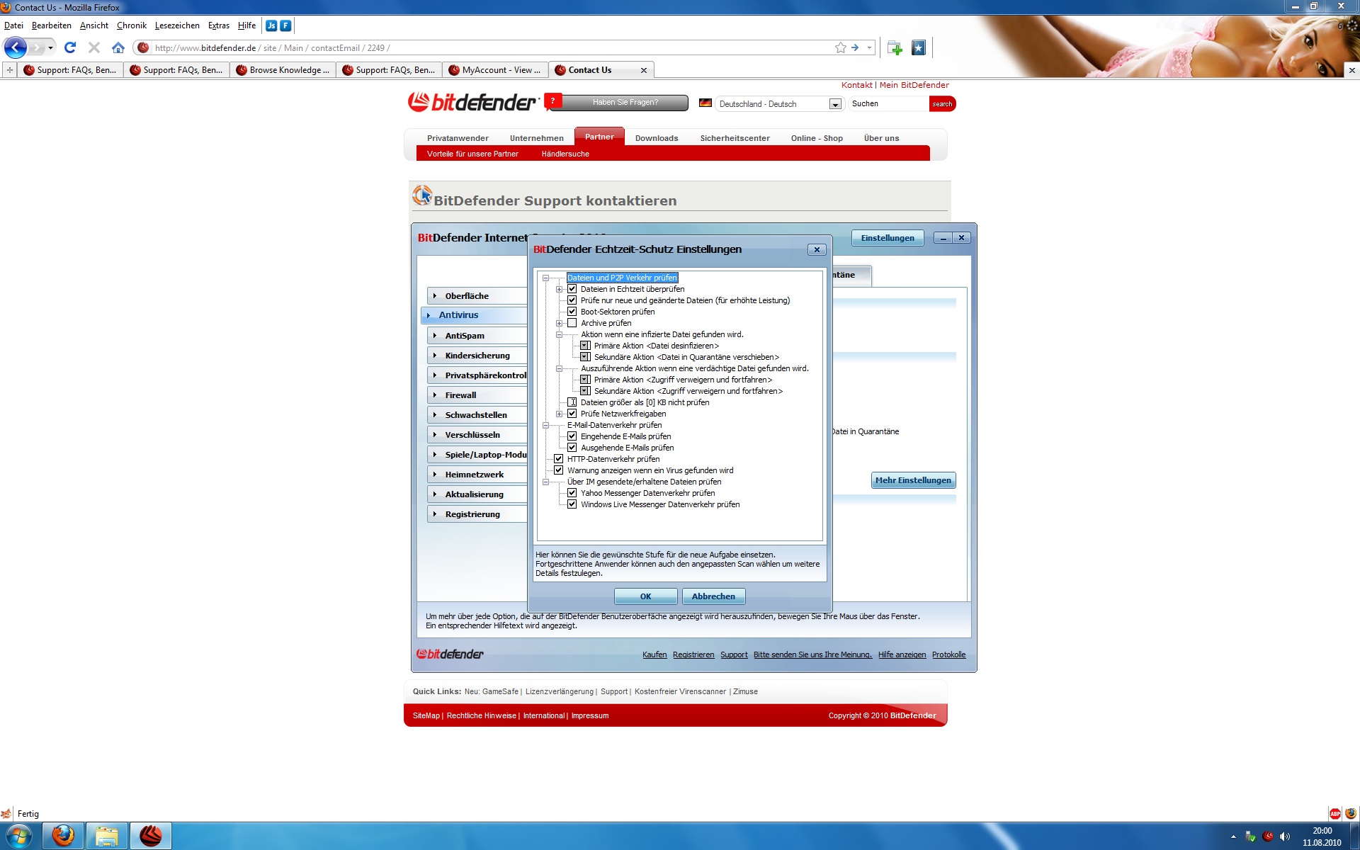Expand the 'Archive prüfen' tree node

559,323
